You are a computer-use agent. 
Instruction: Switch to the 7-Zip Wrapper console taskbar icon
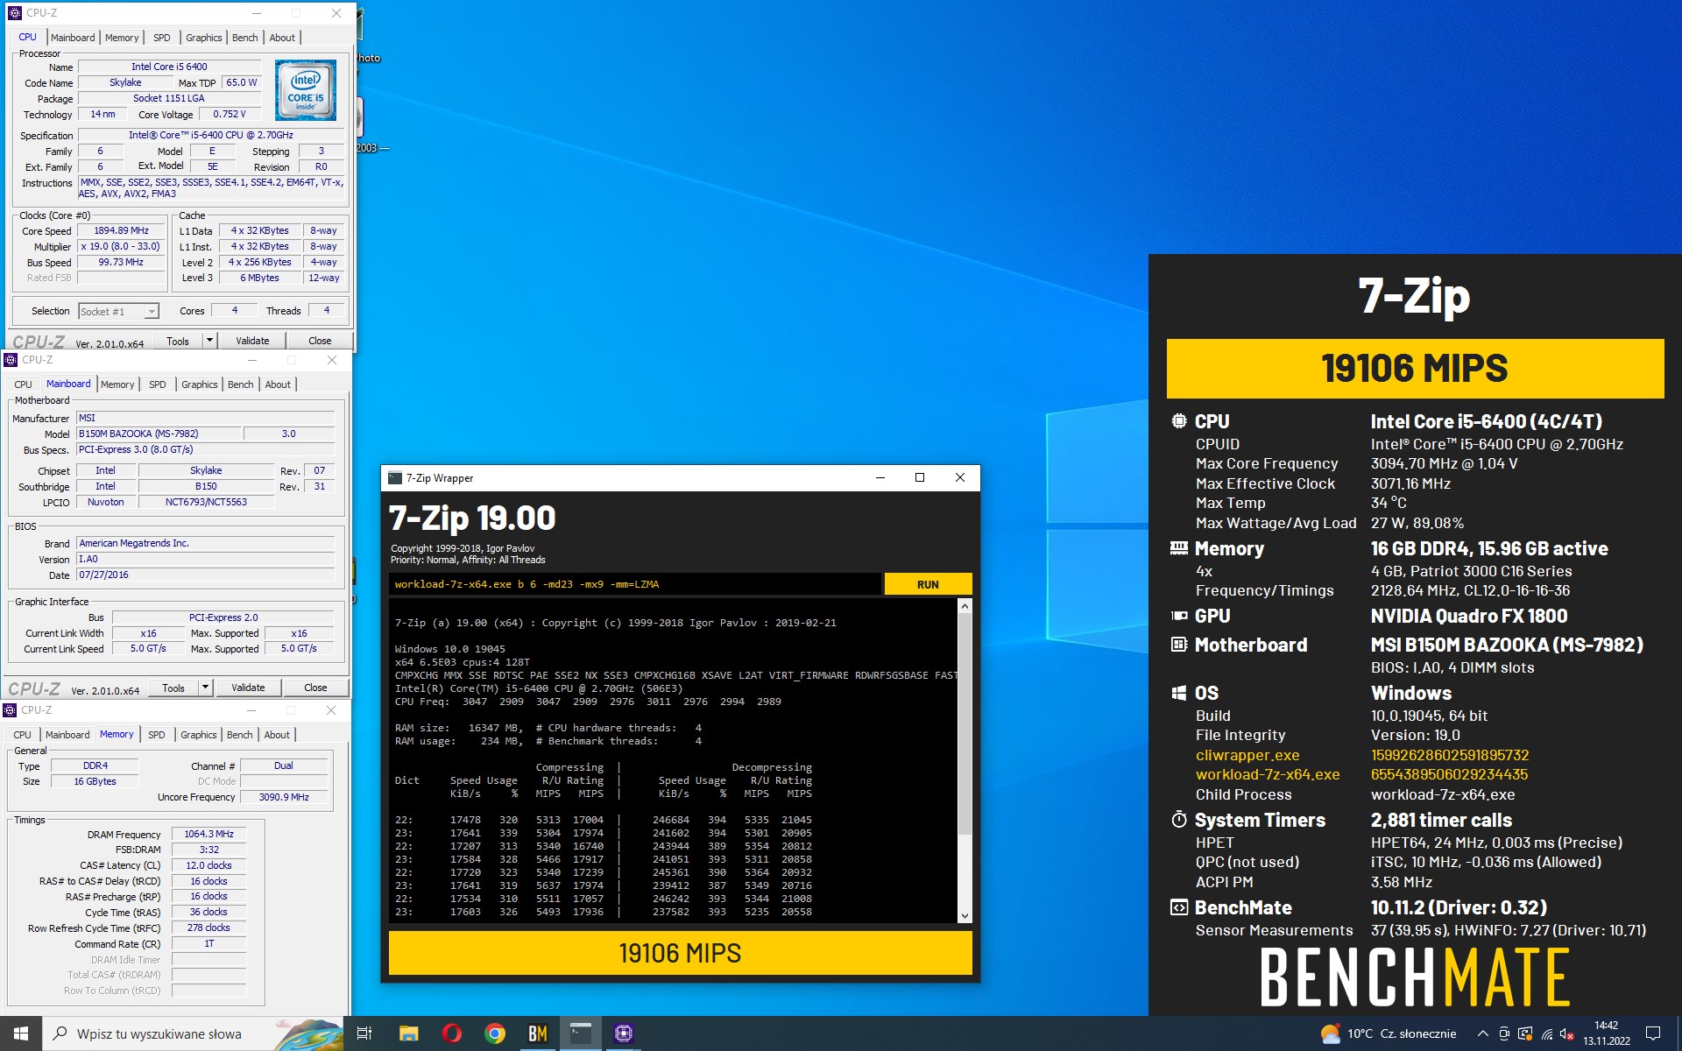581,1033
